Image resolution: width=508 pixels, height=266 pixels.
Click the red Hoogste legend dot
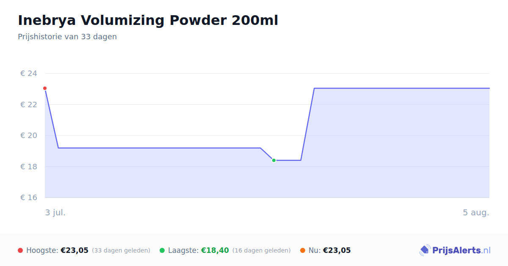20,250
